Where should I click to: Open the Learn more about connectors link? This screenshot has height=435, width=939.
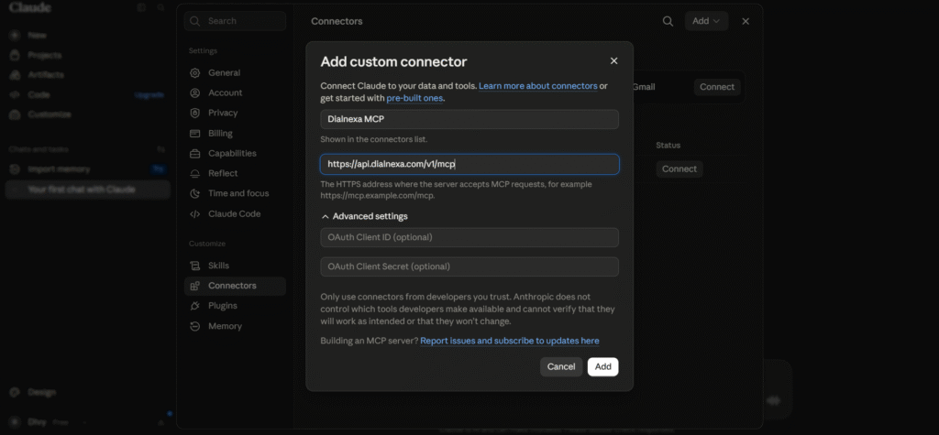coord(537,85)
